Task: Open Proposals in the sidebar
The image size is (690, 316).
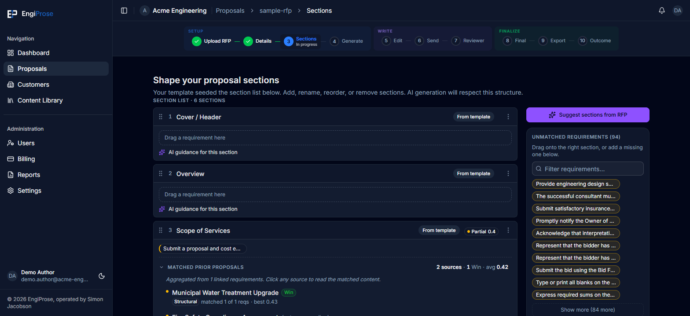Action: pos(56,69)
